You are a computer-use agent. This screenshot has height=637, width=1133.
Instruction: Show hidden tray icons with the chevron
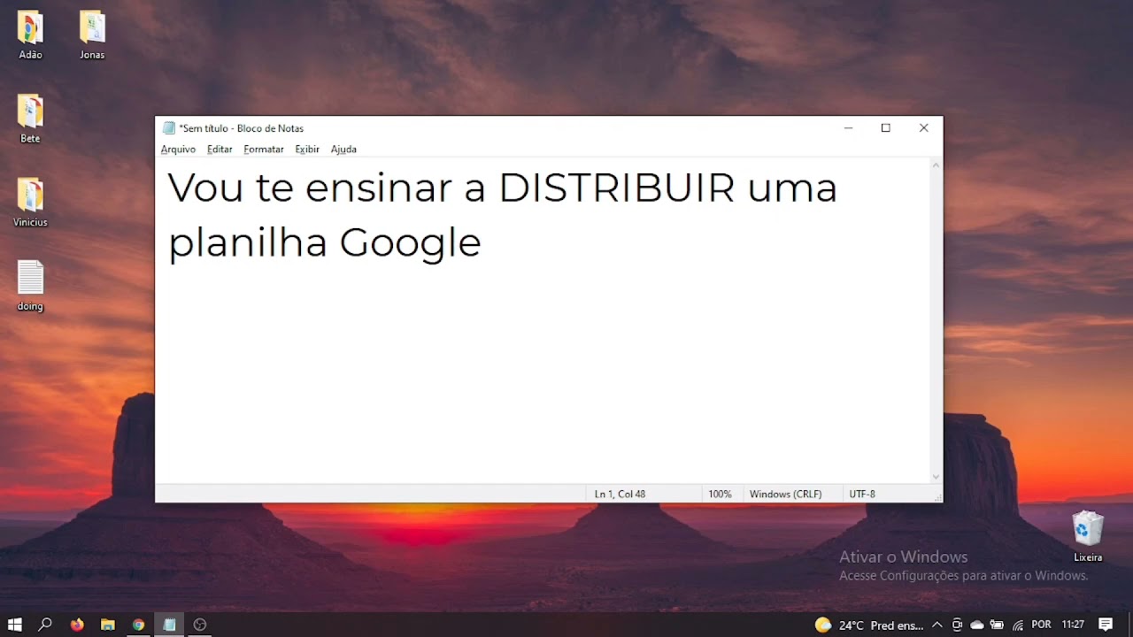point(937,625)
